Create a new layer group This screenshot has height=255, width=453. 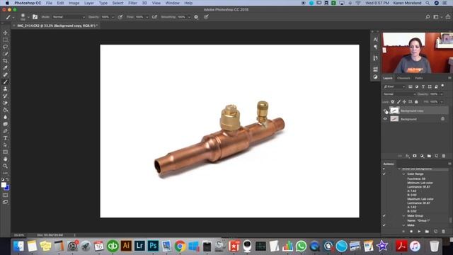(429, 156)
